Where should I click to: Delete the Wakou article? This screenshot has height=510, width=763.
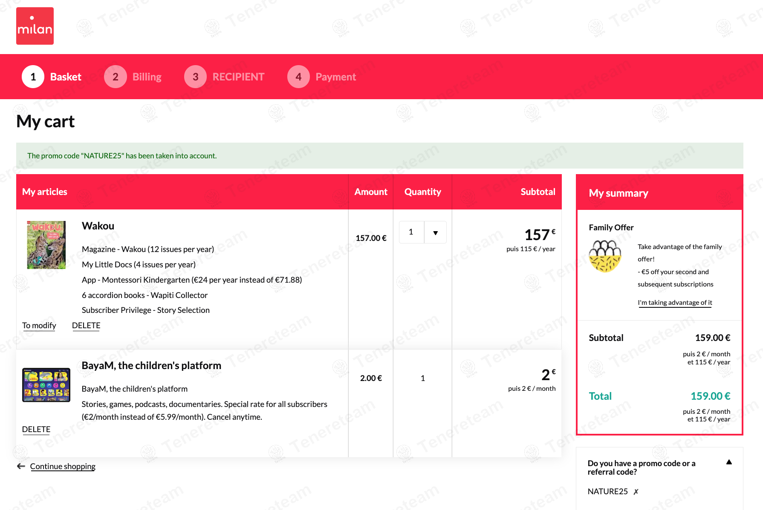pyautogui.click(x=86, y=326)
